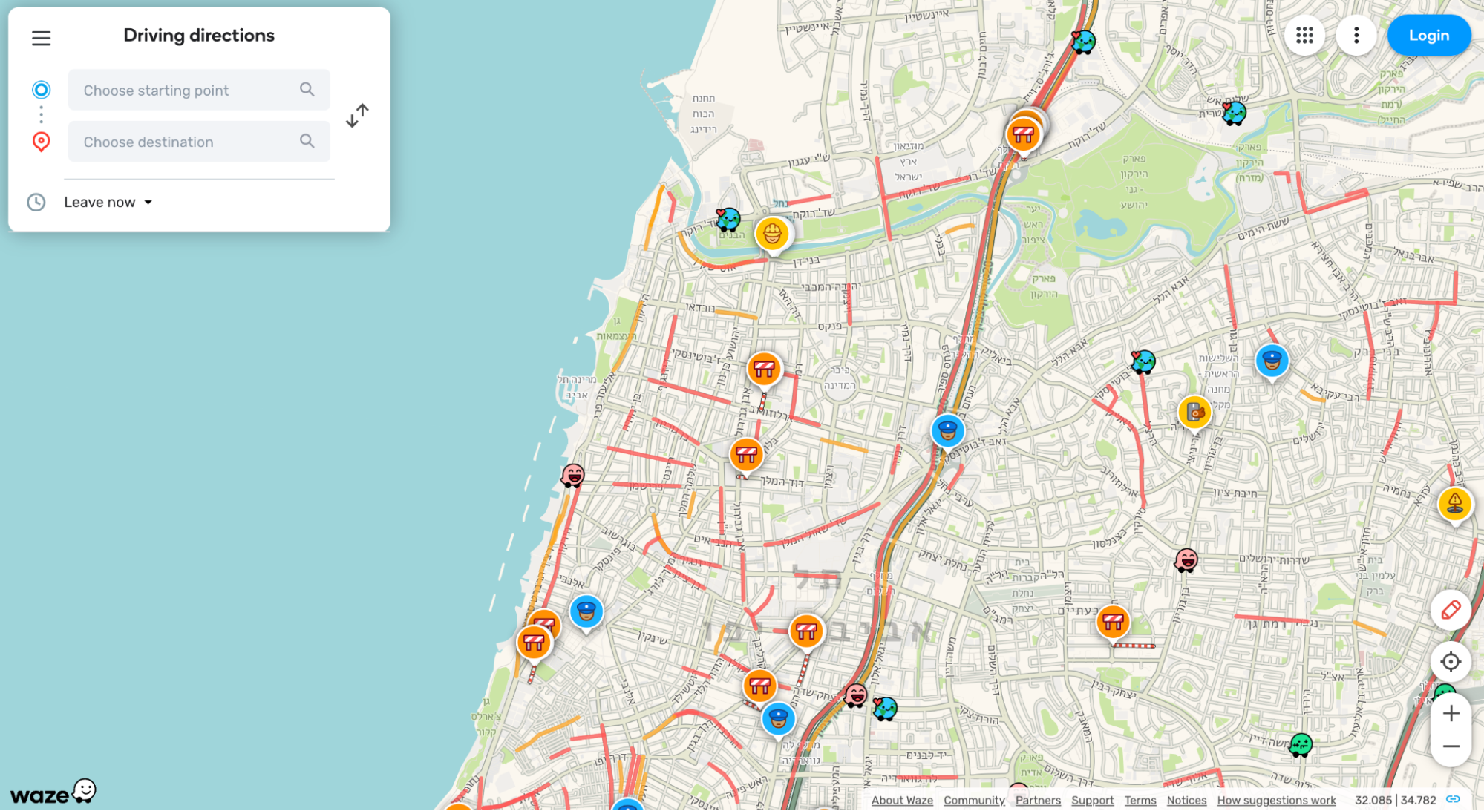Click the eraser tool icon right sidebar
Viewport: 1484px width, 811px height.
[x=1450, y=611]
